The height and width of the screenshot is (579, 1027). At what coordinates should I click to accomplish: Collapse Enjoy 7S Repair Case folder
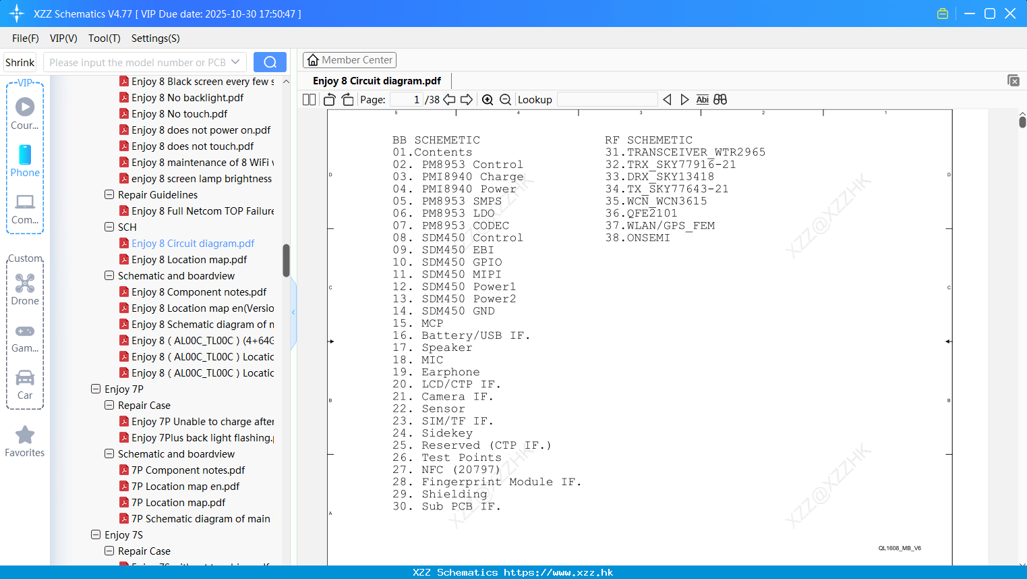[x=109, y=551]
